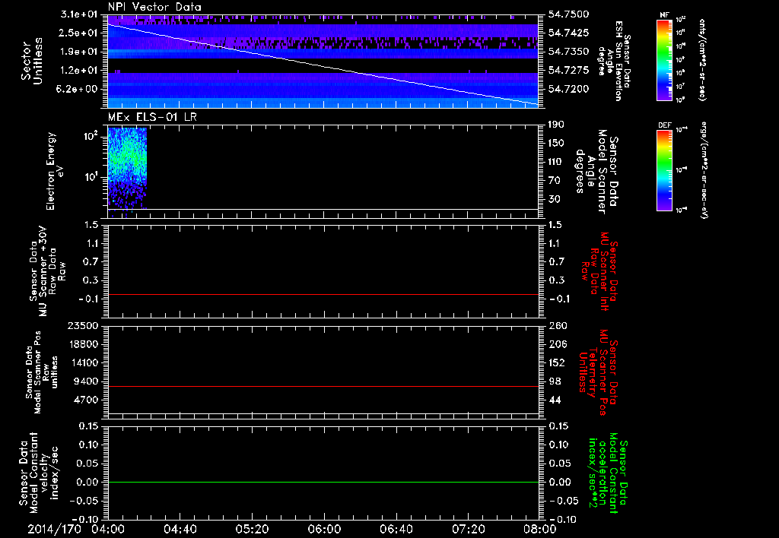Click the "06:00" time tick label
The width and height of the screenshot is (779, 538).
(324, 529)
